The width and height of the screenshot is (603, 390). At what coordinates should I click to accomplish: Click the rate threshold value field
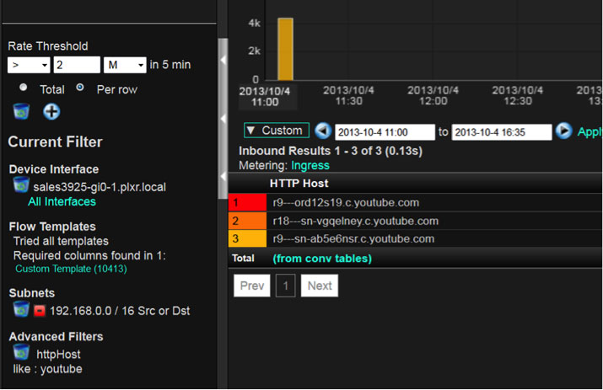point(77,65)
